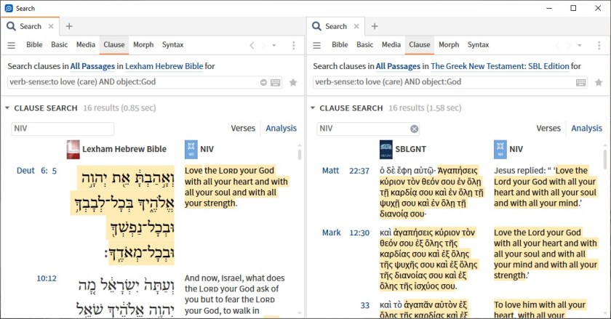Click the right NIV resource cover icon
The image size is (611, 319).
coord(500,150)
